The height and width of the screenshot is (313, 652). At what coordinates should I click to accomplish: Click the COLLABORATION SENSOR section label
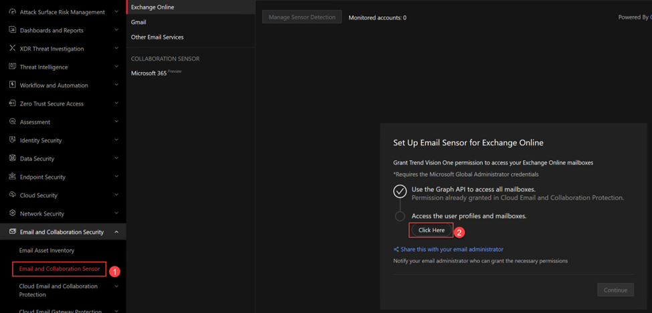pyautogui.click(x=165, y=59)
